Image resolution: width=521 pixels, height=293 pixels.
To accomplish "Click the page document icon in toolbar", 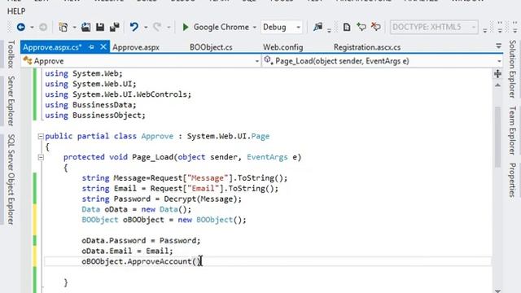I will tap(347, 27).
